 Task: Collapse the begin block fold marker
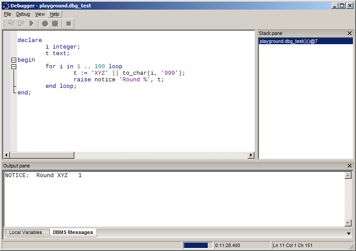14,60
